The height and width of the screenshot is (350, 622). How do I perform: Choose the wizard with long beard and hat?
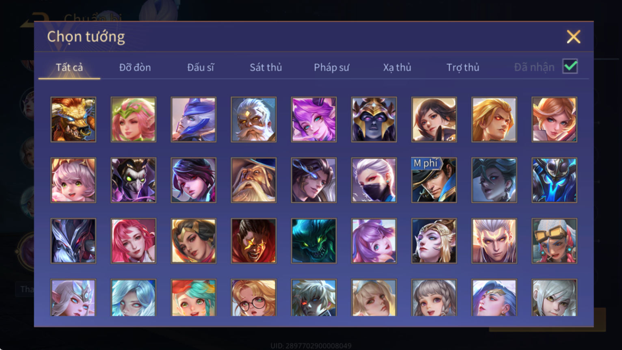254,180
